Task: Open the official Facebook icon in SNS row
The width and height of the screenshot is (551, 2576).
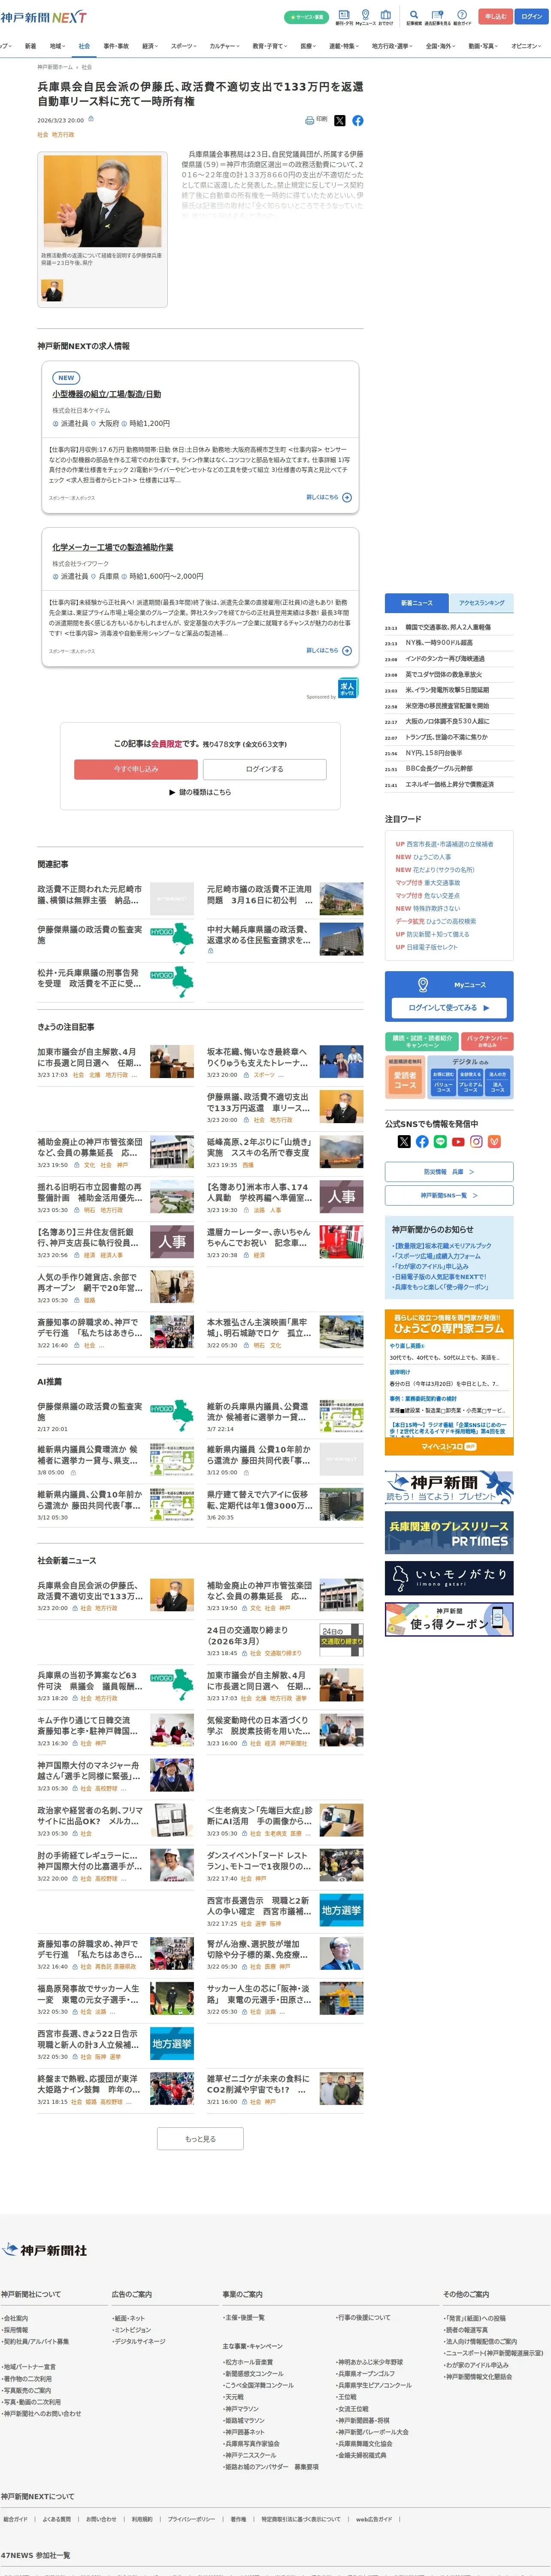Action: pos(422,1141)
